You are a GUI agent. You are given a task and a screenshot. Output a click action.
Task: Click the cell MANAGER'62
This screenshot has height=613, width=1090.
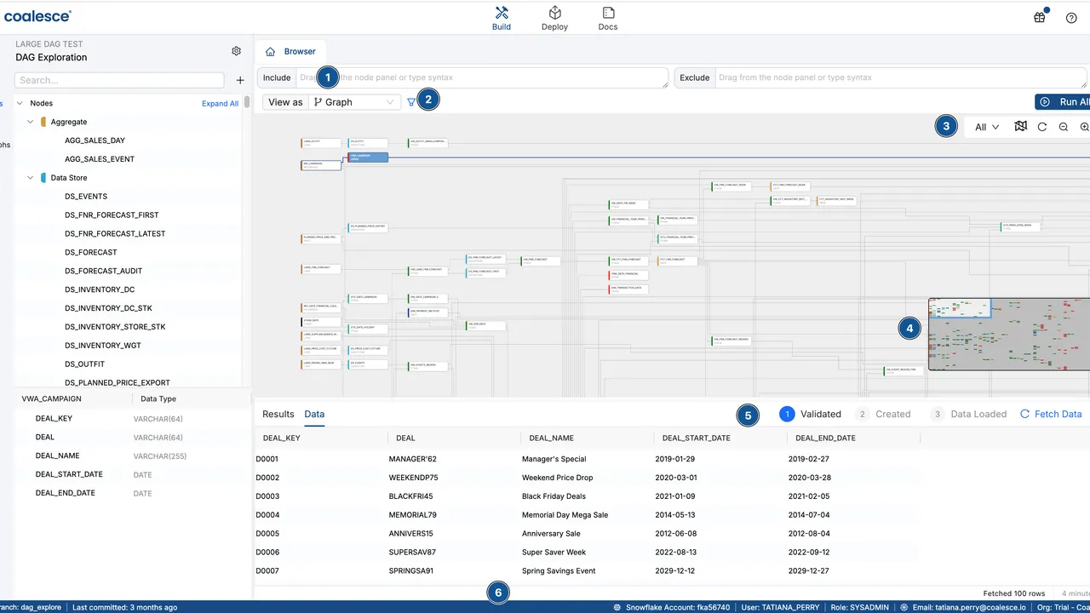pyautogui.click(x=413, y=459)
